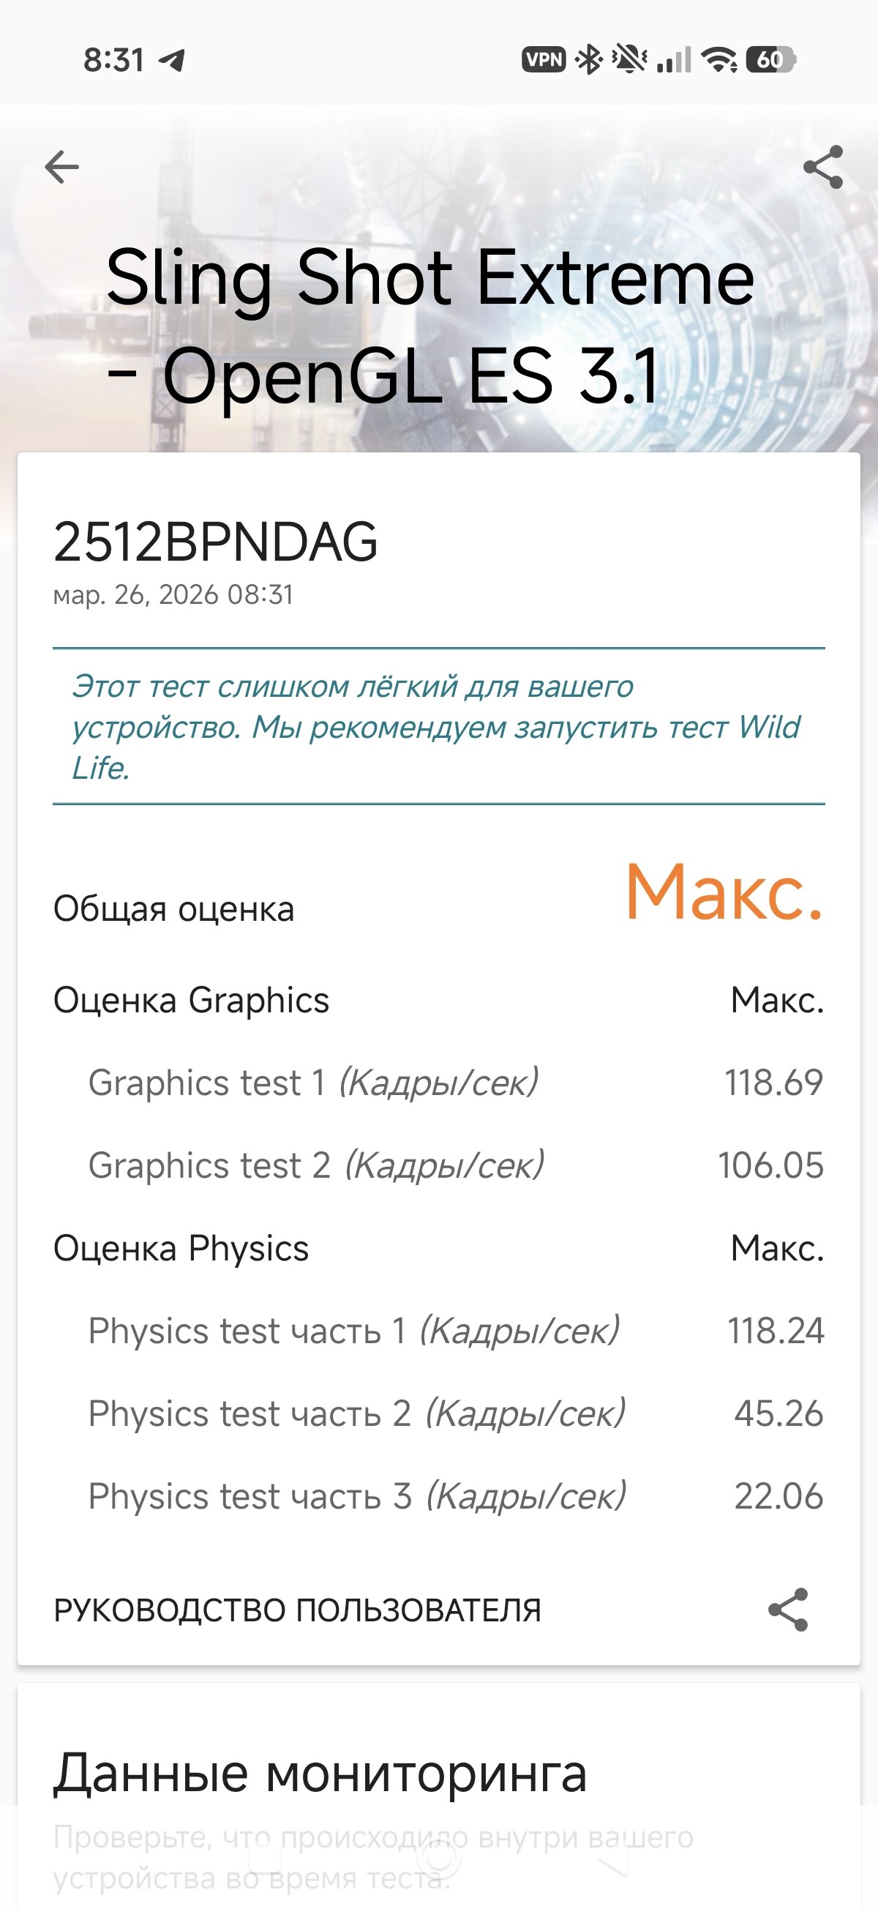Tap the share icon beside user guide

pyautogui.click(x=787, y=1610)
